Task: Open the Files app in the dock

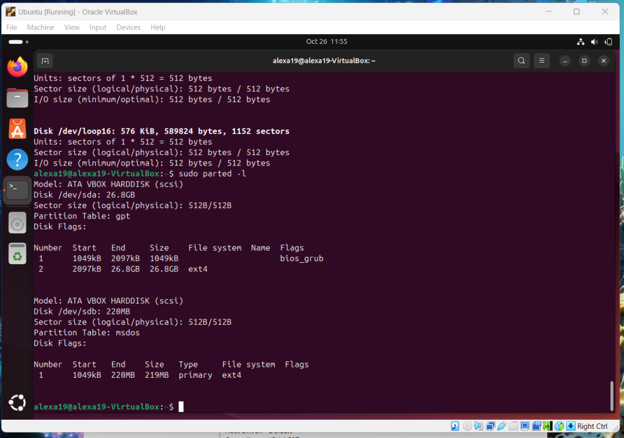Action: [x=18, y=97]
